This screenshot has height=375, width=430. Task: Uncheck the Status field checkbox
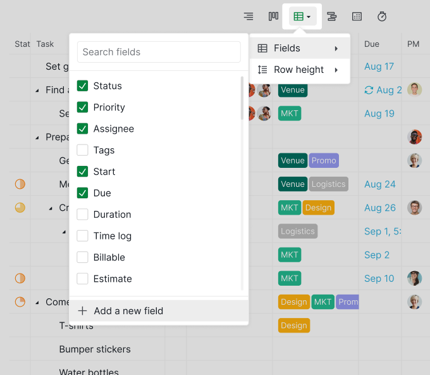point(82,86)
